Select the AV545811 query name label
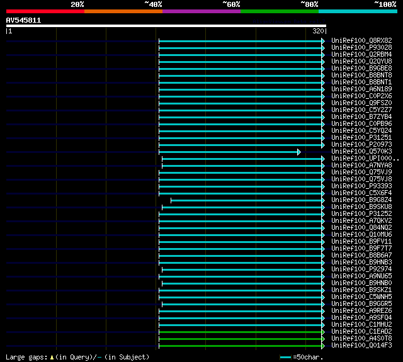 [x=24, y=20]
